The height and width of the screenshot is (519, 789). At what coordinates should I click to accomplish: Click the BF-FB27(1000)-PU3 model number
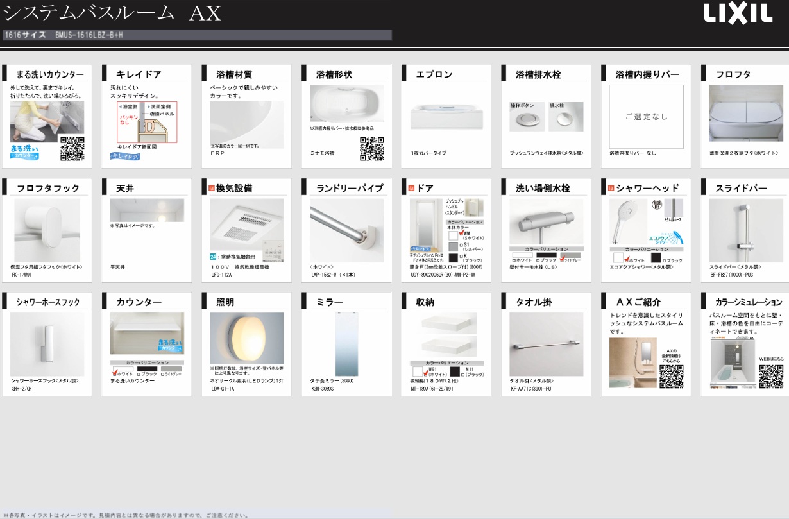732,275
